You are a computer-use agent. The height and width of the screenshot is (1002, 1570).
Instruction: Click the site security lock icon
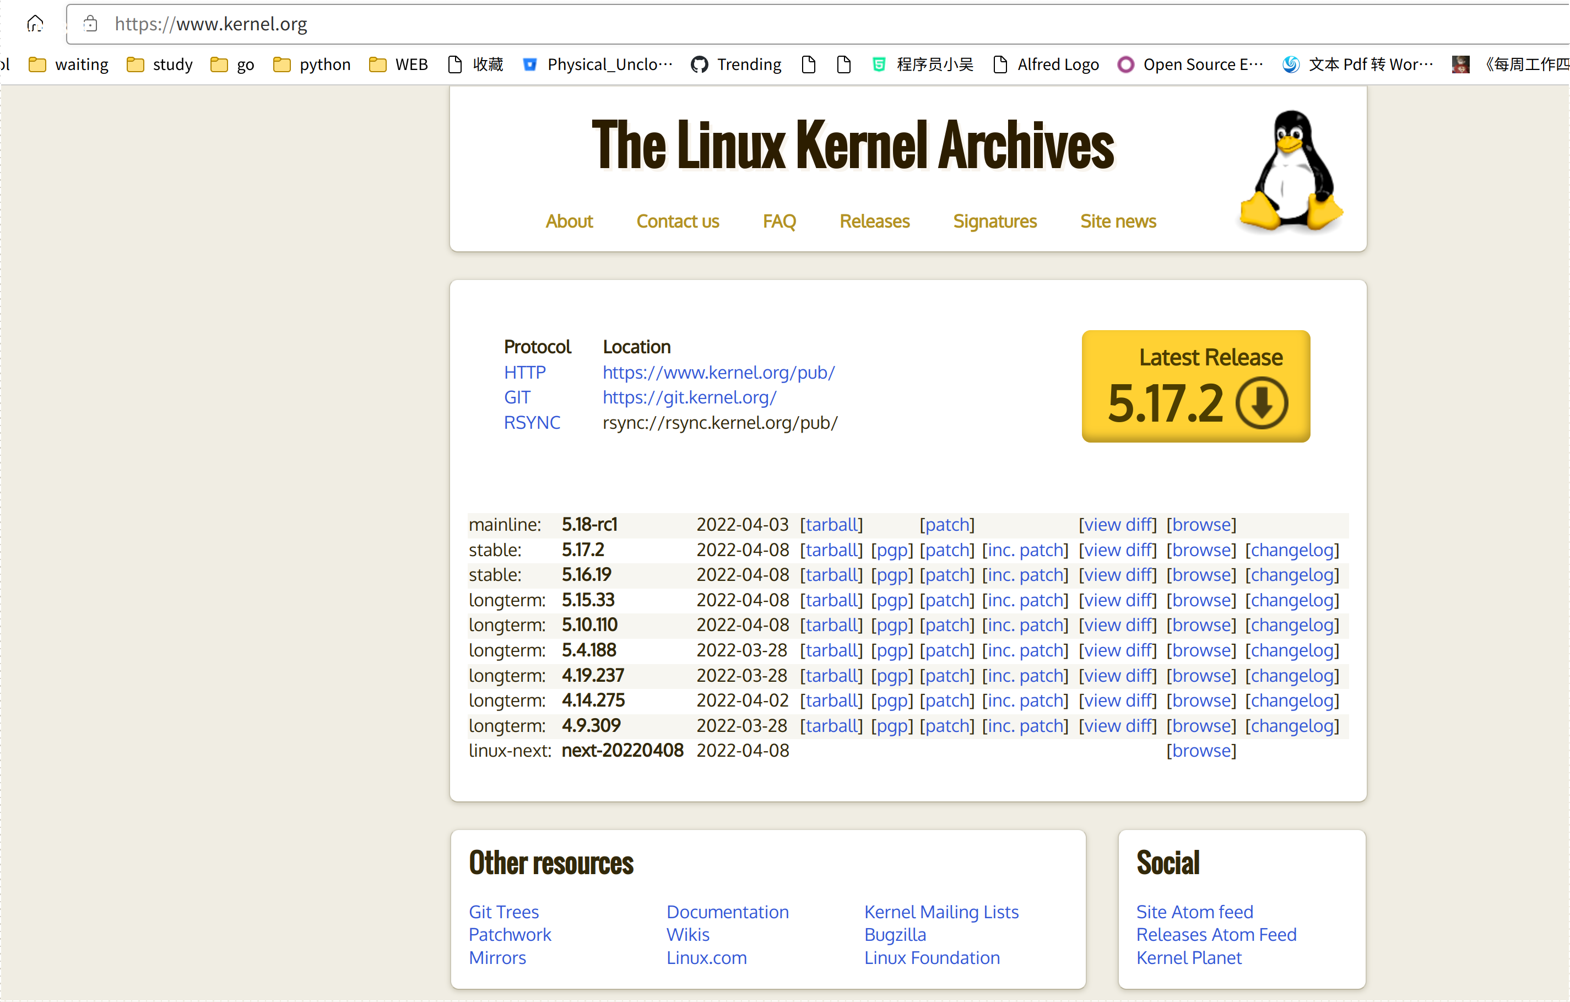point(91,24)
